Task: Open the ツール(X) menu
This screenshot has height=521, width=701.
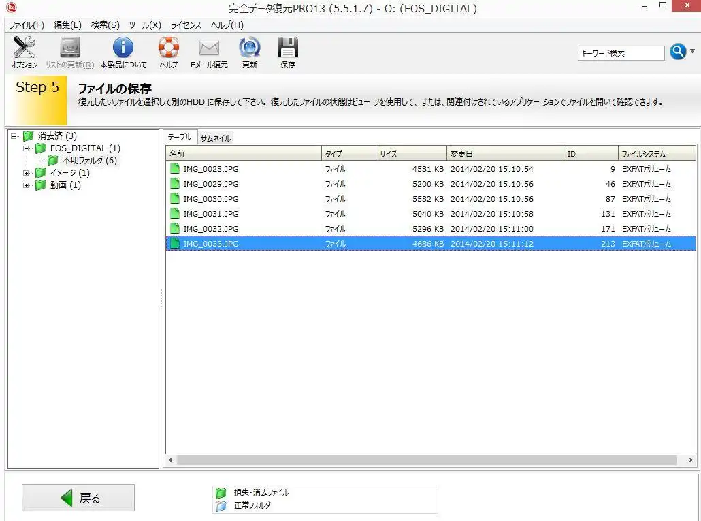Action: (x=144, y=25)
